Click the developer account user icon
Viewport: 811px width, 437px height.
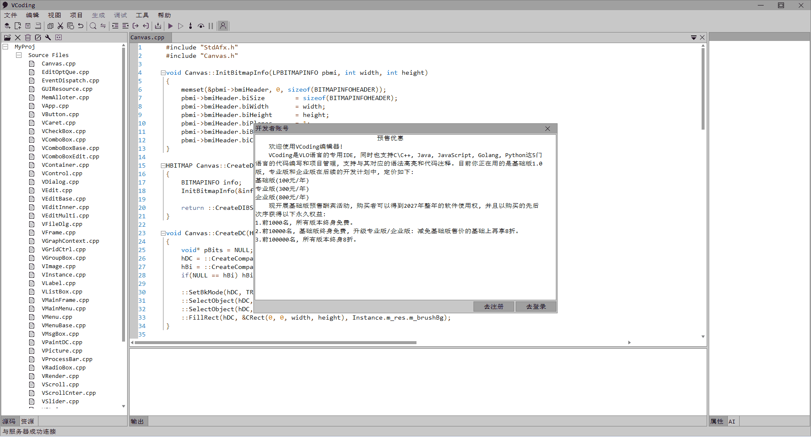(x=223, y=26)
